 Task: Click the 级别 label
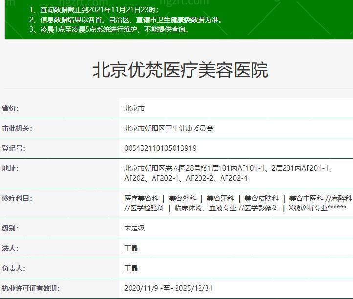point(10,228)
